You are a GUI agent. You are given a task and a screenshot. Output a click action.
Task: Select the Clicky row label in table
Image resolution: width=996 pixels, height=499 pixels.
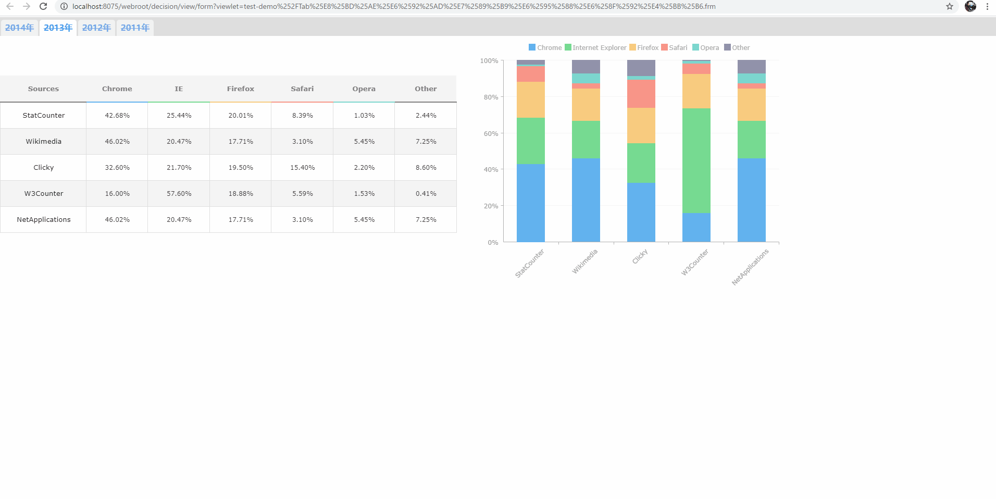pyautogui.click(x=44, y=168)
